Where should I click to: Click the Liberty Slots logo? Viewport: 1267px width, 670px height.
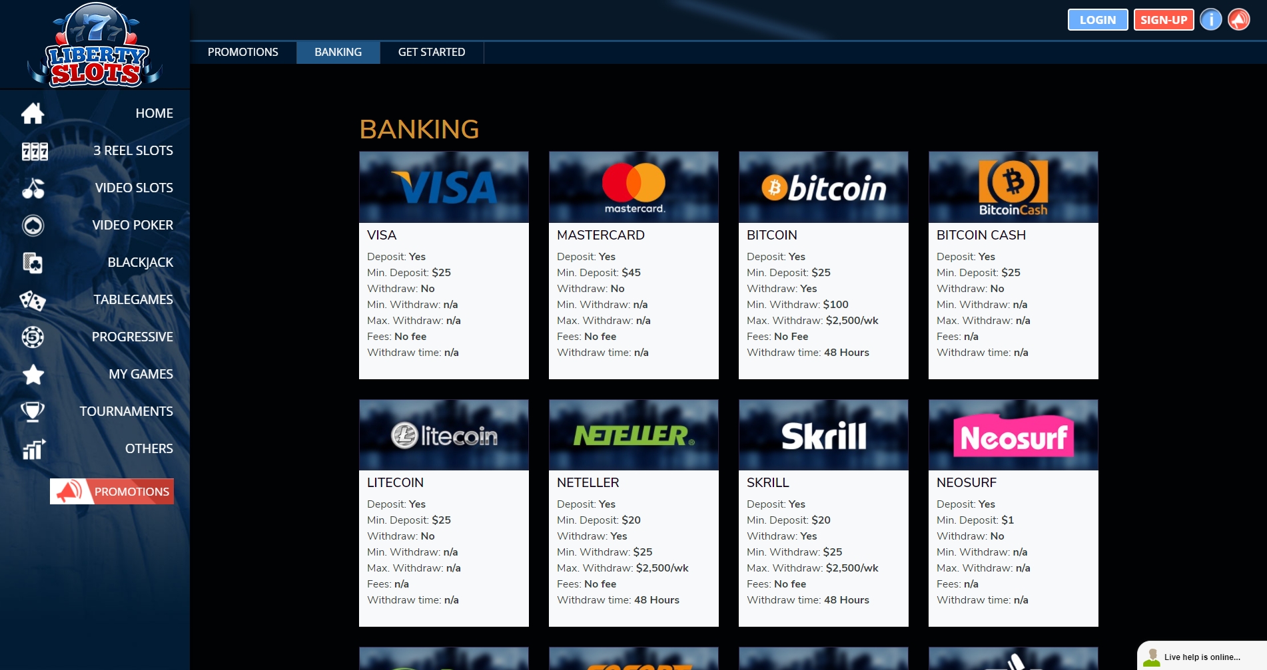click(95, 45)
